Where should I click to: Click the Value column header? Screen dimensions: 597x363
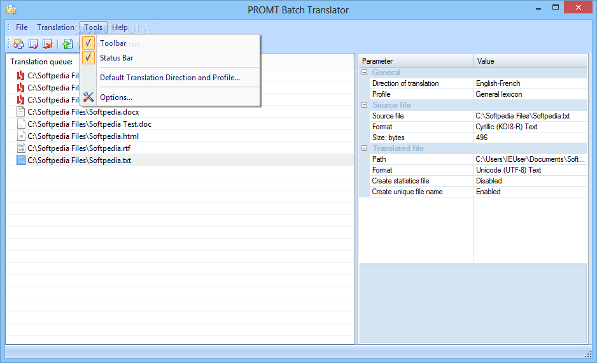point(530,61)
